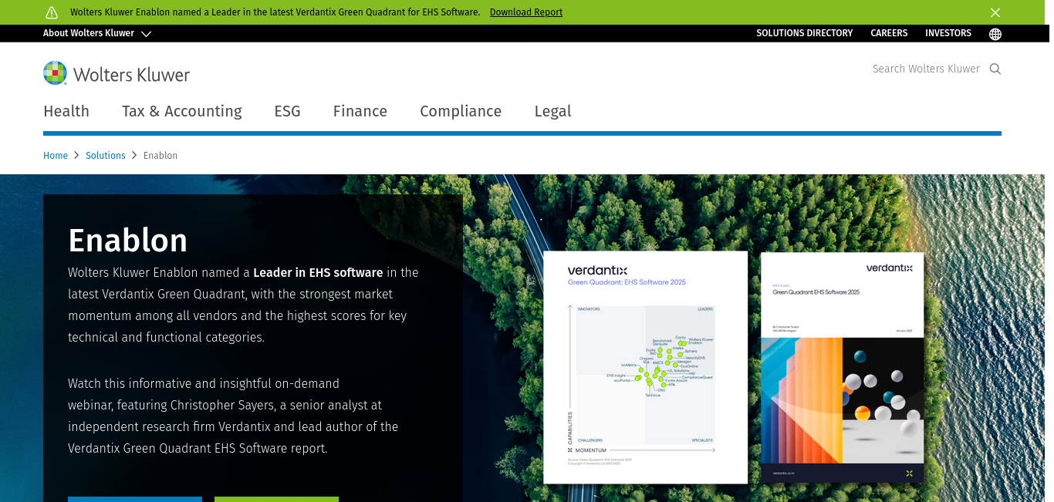The image size is (1054, 502).
Task: Visit the Careers page
Action: pos(889,33)
